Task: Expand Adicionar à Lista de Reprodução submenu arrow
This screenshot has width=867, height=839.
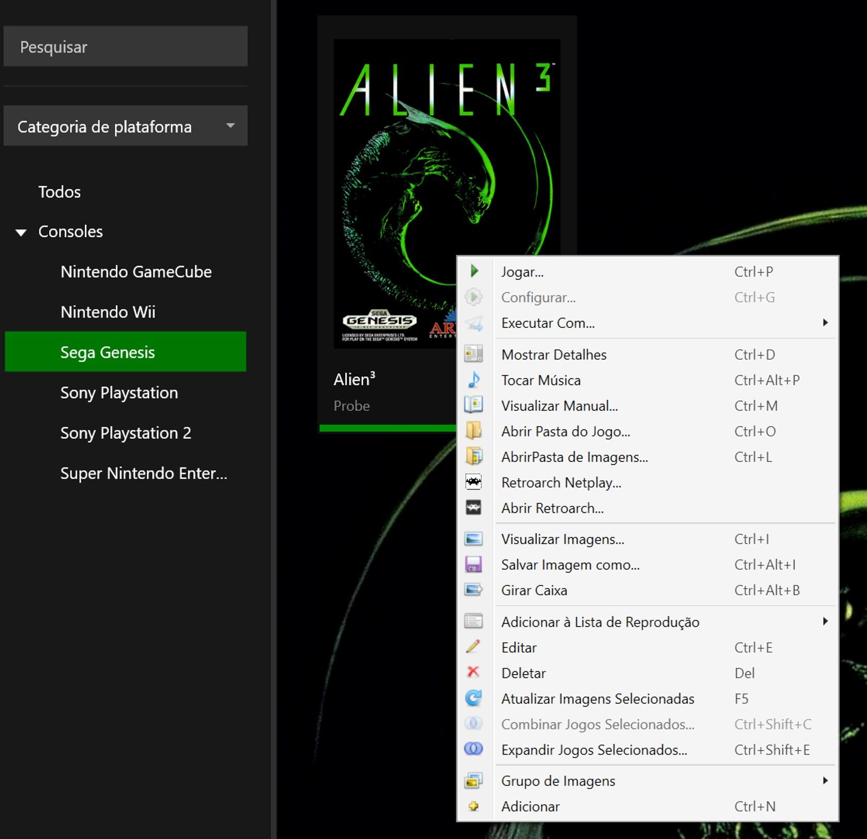Action: [x=825, y=621]
